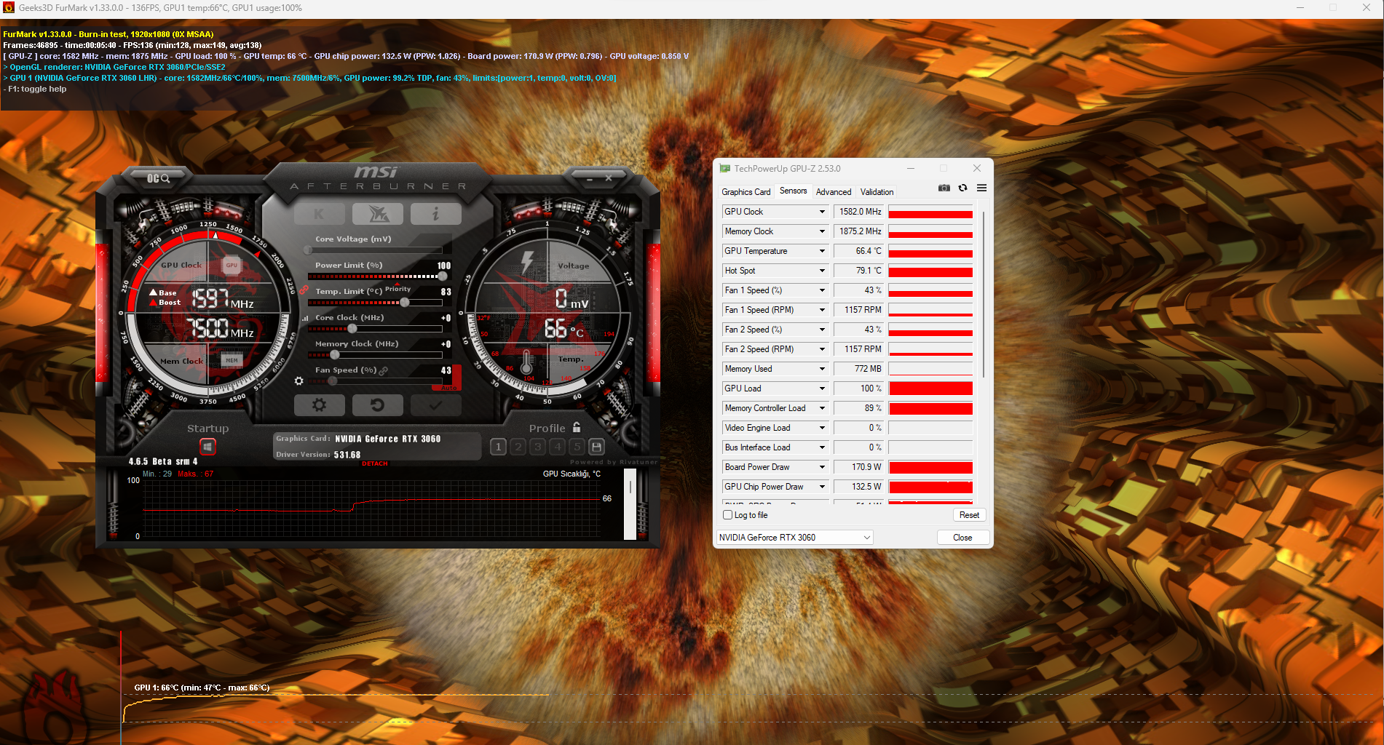The image size is (1384, 745).
Task: Apply Afterburner settings with the checkmark button
Action: (435, 405)
